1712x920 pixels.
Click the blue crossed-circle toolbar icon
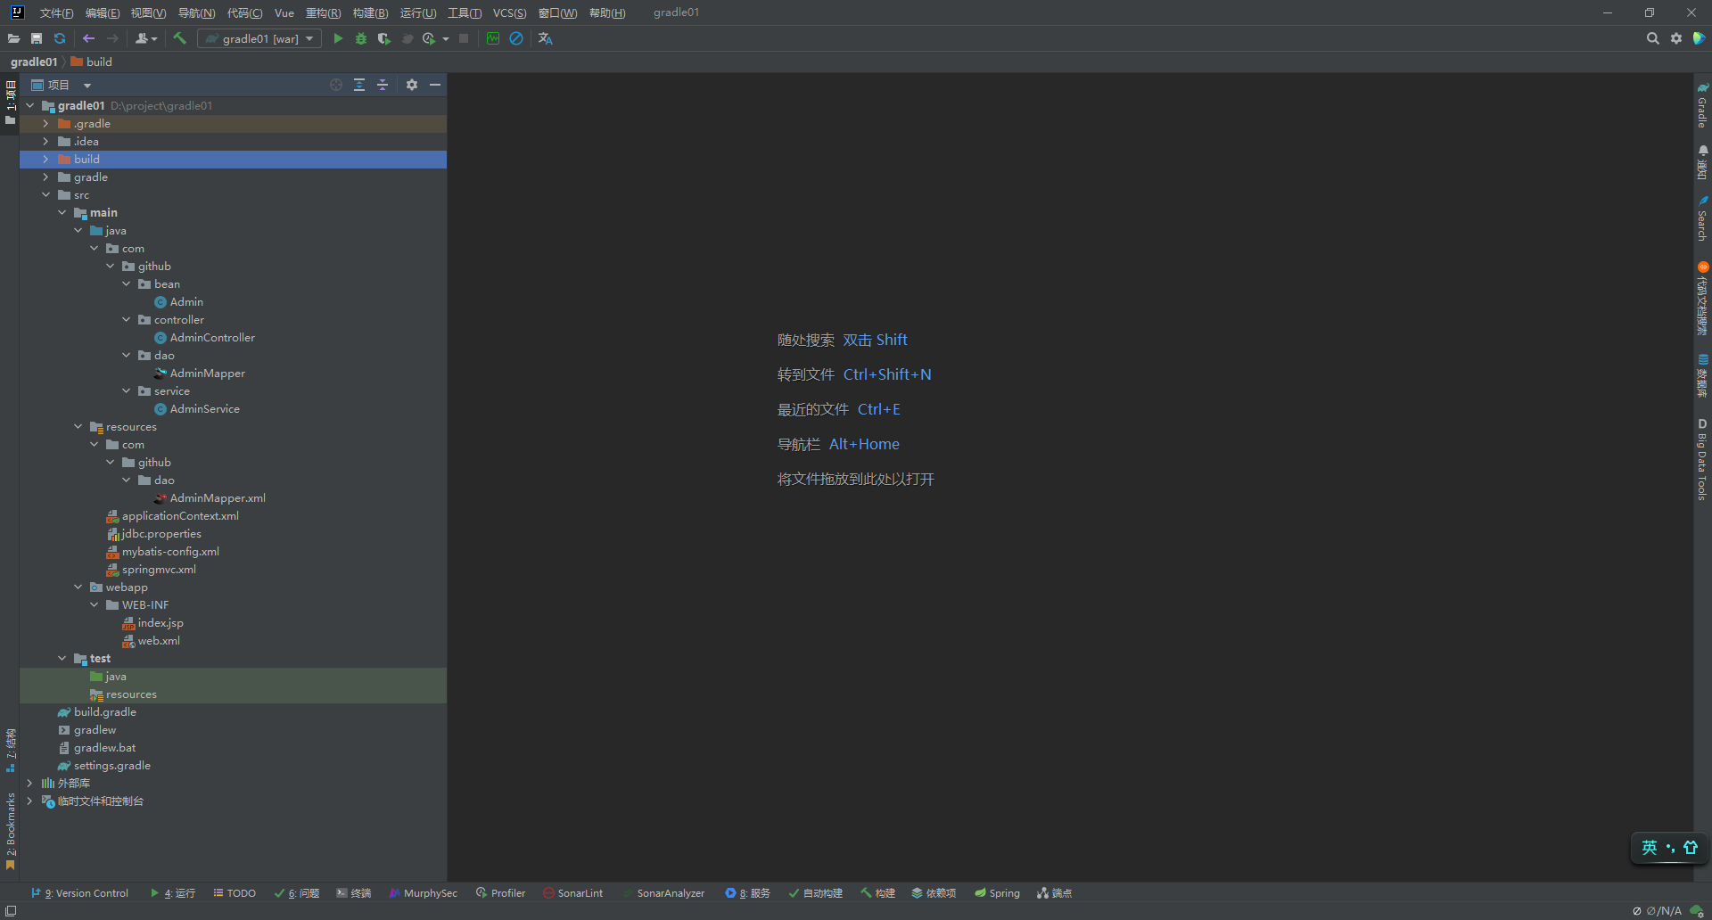pos(516,38)
